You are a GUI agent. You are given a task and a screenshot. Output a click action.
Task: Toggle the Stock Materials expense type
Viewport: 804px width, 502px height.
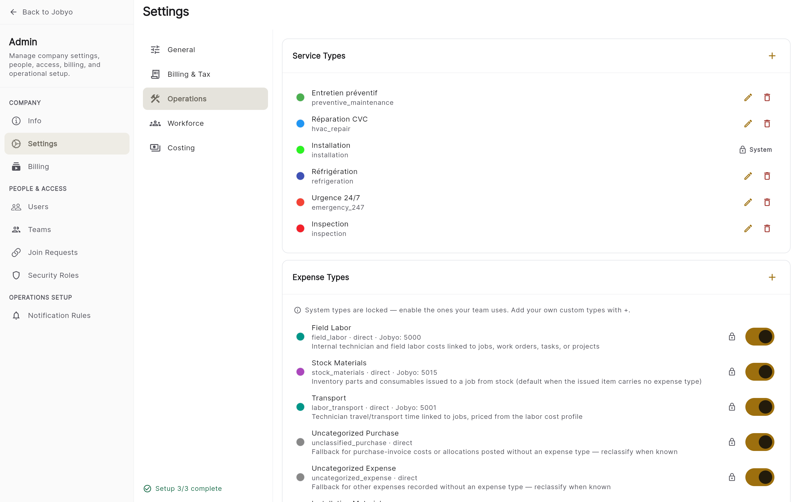pyautogui.click(x=760, y=372)
